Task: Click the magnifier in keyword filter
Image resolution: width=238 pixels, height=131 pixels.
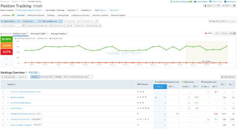Action: (23, 25)
